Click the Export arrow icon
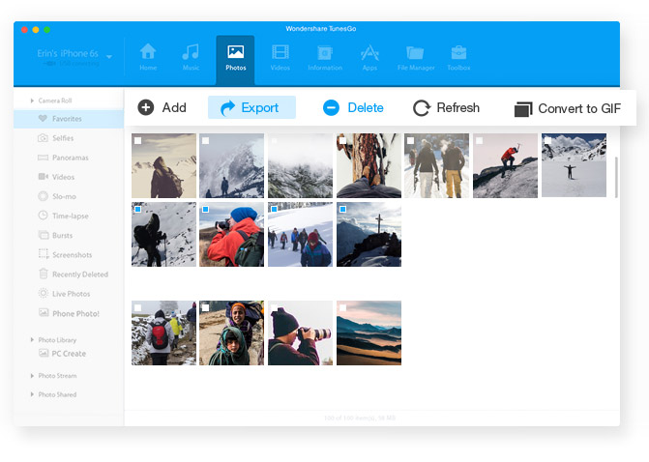The height and width of the screenshot is (462, 649). click(x=227, y=108)
